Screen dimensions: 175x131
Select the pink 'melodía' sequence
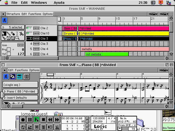click(x=125, y=49)
